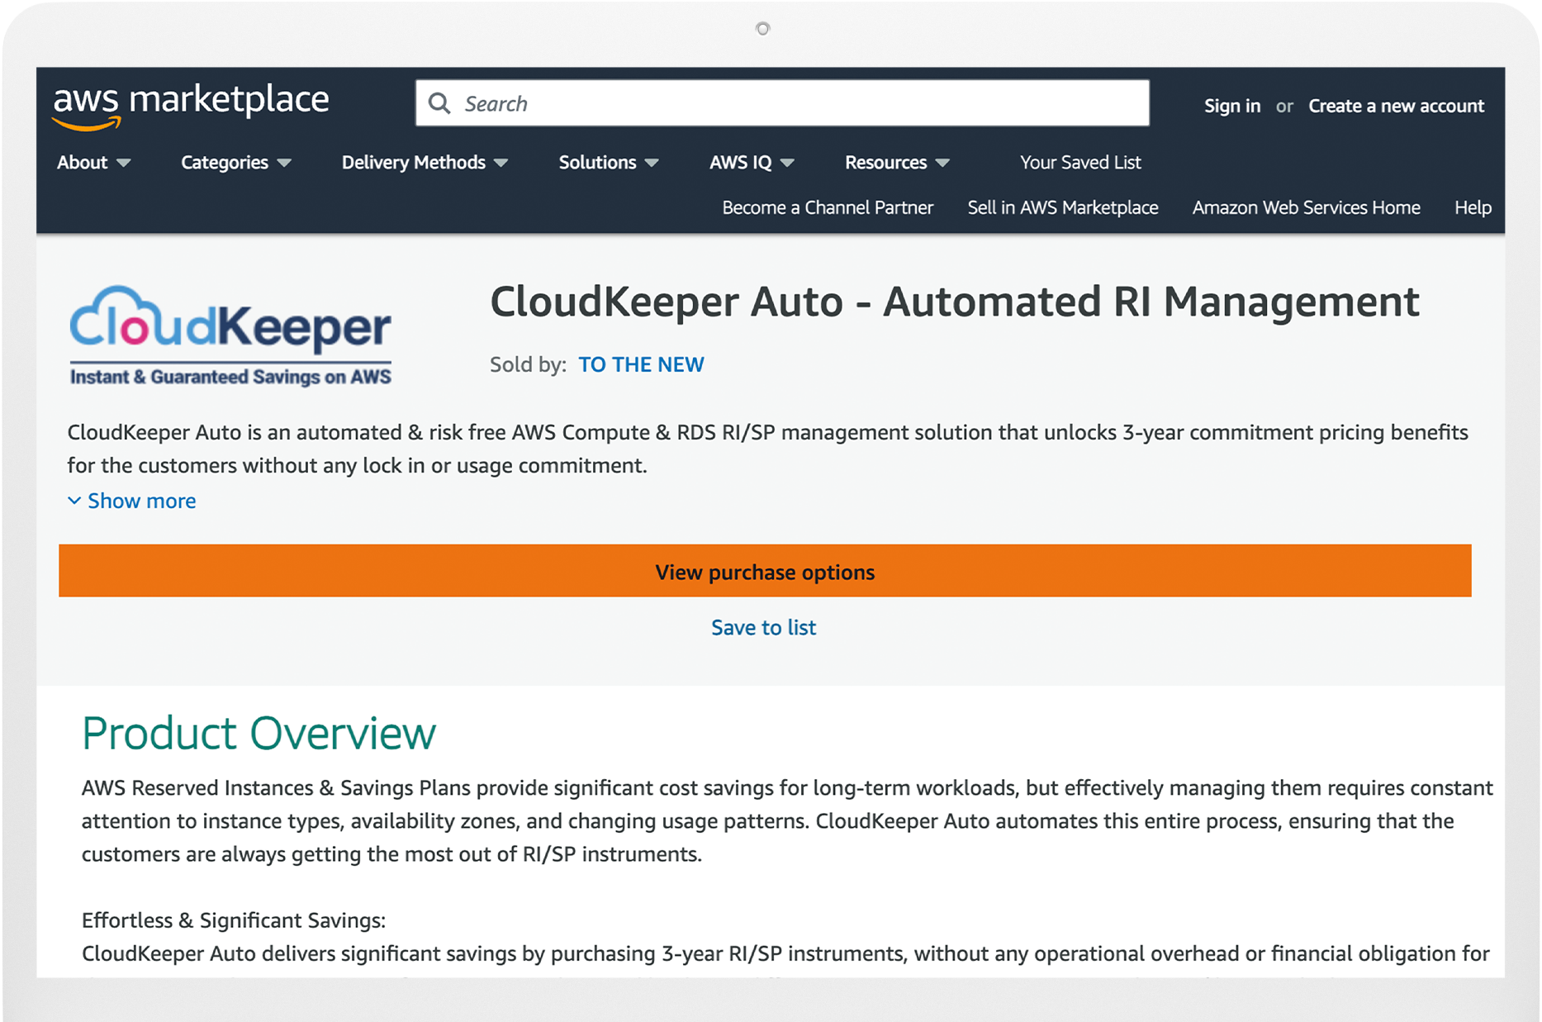1542x1022 pixels.
Task: Open Amazon Web Services Home
Action: (x=1306, y=207)
